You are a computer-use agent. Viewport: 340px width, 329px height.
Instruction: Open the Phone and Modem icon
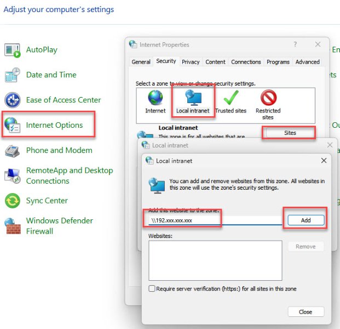(12, 150)
